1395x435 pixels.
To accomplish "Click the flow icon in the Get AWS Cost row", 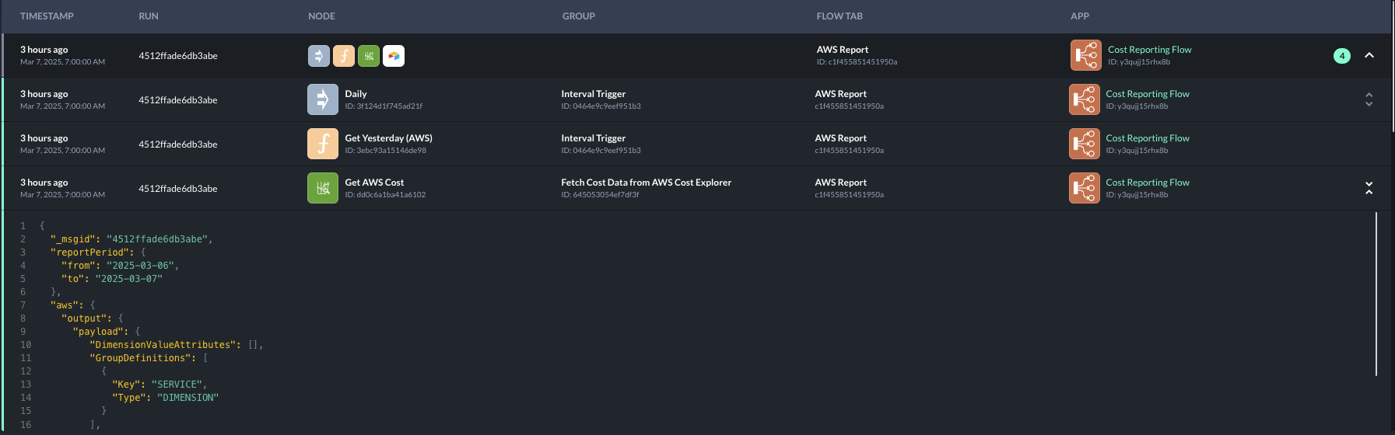I will [1084, 188].
